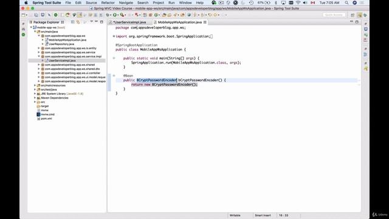The width and height of the screenshot is (389, 219).
Task: Click the green Boot Dashboard icon in main toolbar
Action: 55,15
